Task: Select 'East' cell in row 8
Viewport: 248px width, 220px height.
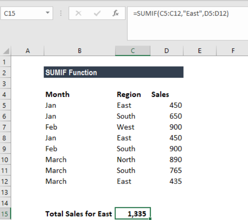Action: (133, 138)
